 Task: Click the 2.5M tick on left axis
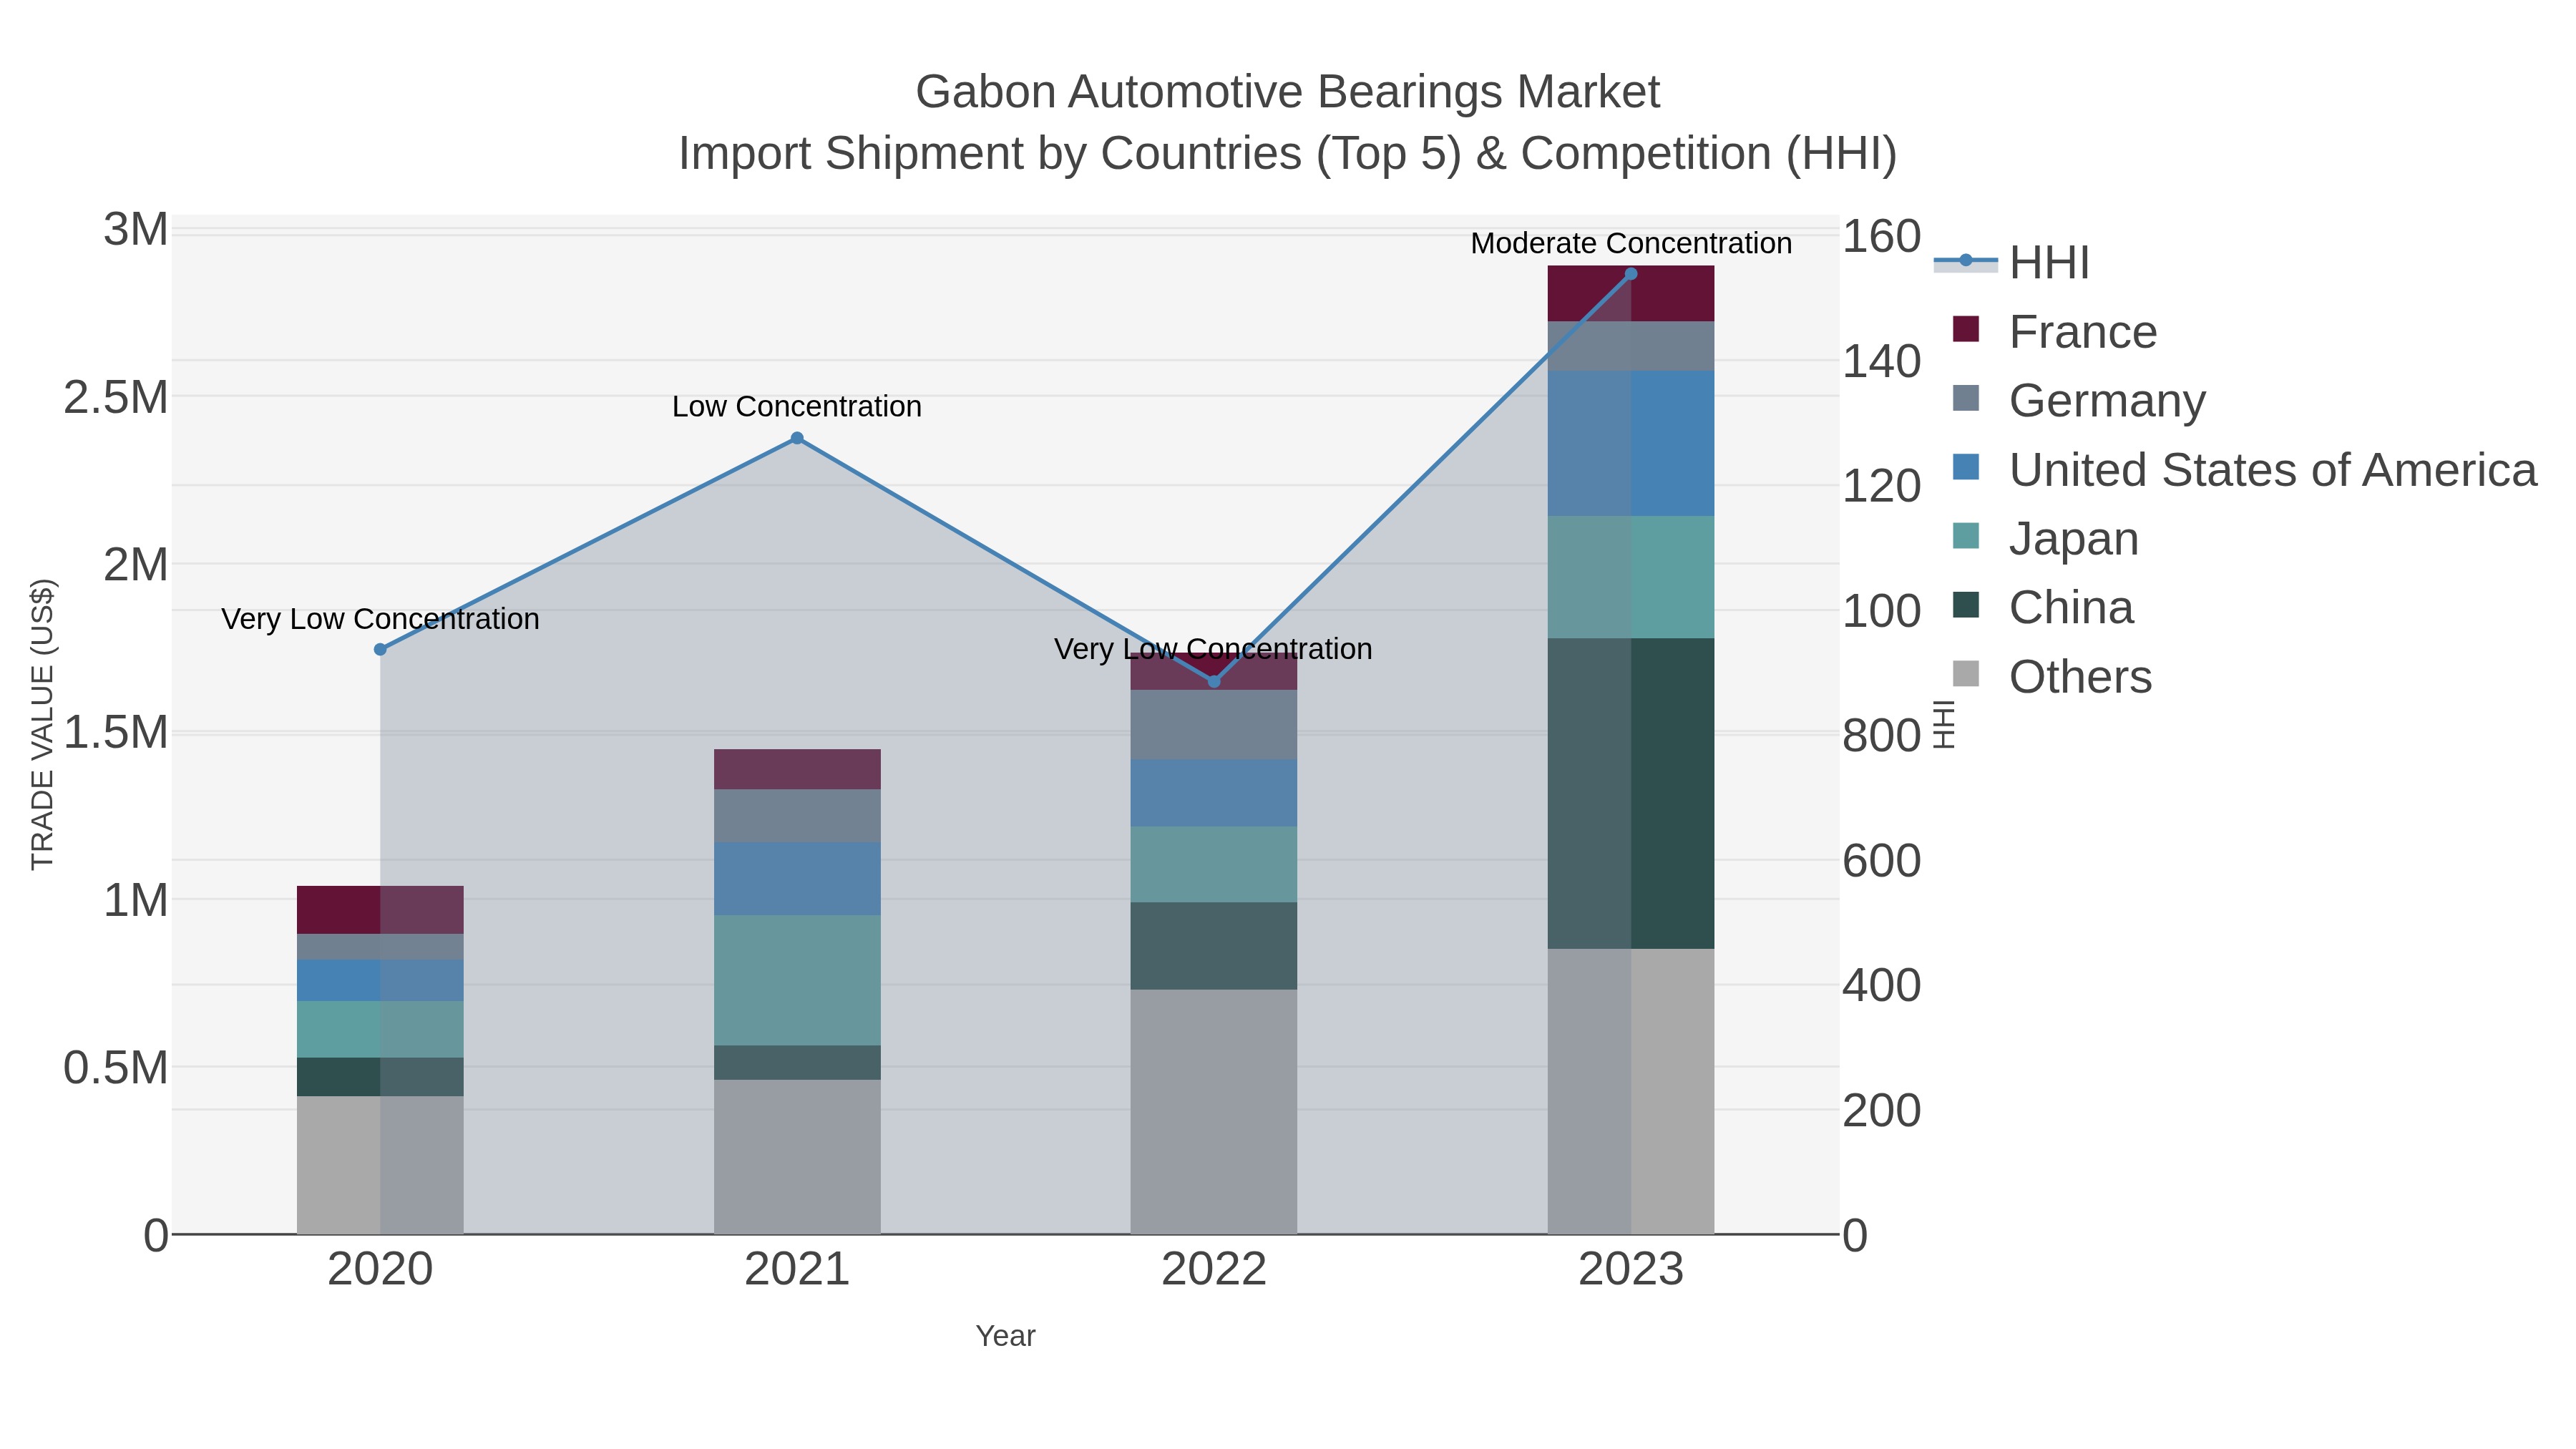point(116,397)
